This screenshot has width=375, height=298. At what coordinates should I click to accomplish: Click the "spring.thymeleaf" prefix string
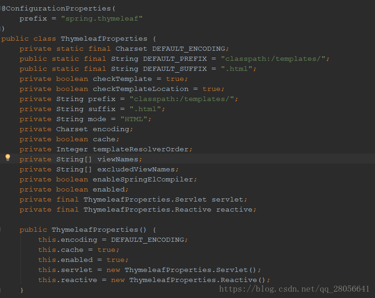(102, 19)
